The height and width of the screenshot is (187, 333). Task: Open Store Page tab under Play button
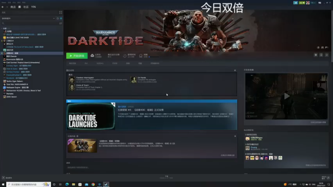point(72,64)
